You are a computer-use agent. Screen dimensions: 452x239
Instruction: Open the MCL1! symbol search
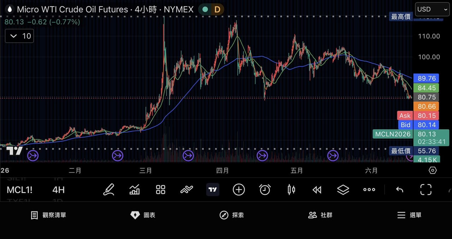(x=19, y=190)
